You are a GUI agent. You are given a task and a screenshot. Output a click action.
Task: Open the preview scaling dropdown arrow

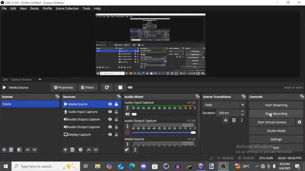point(40,79)
